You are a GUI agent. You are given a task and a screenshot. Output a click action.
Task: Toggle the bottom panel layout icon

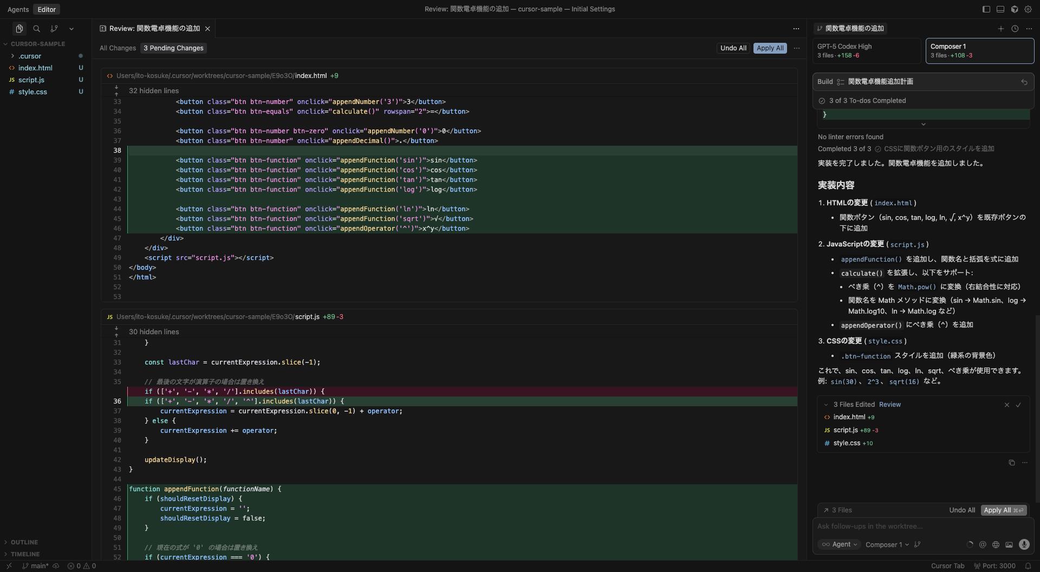tap(1000, 9)
